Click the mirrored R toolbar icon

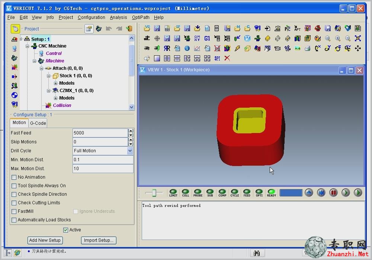click(x=167, y=48)
